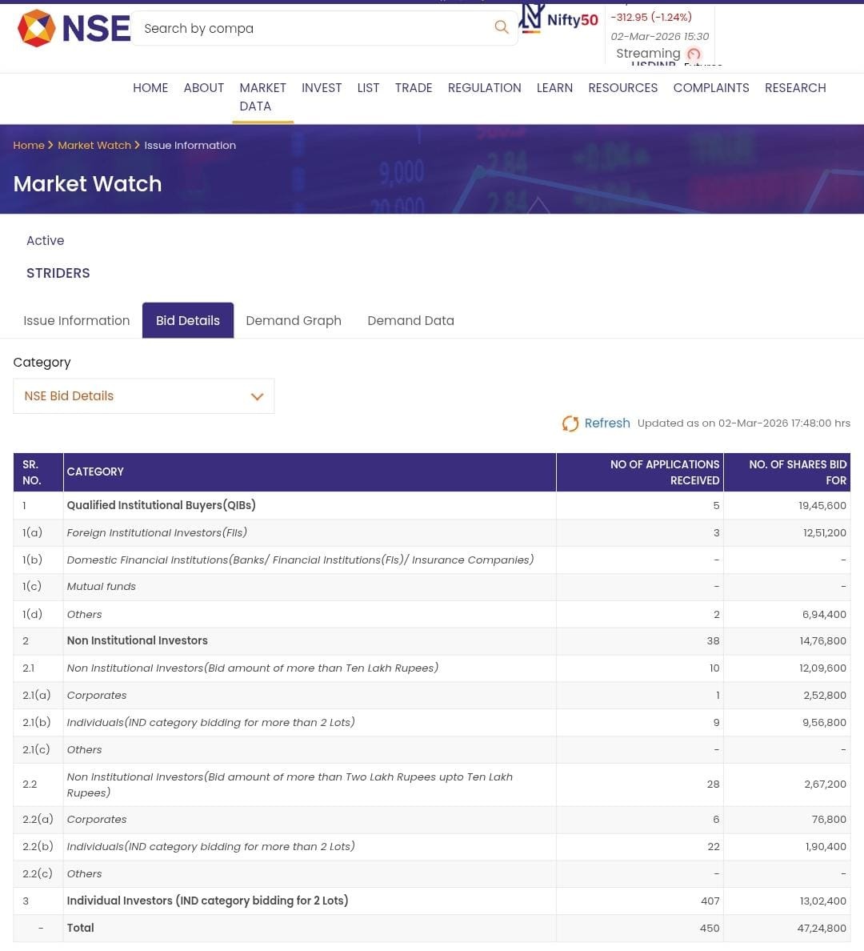Screen dimensions: 864x951
Task: Open the ABOUT menu
Action: [x=204, y=88]
